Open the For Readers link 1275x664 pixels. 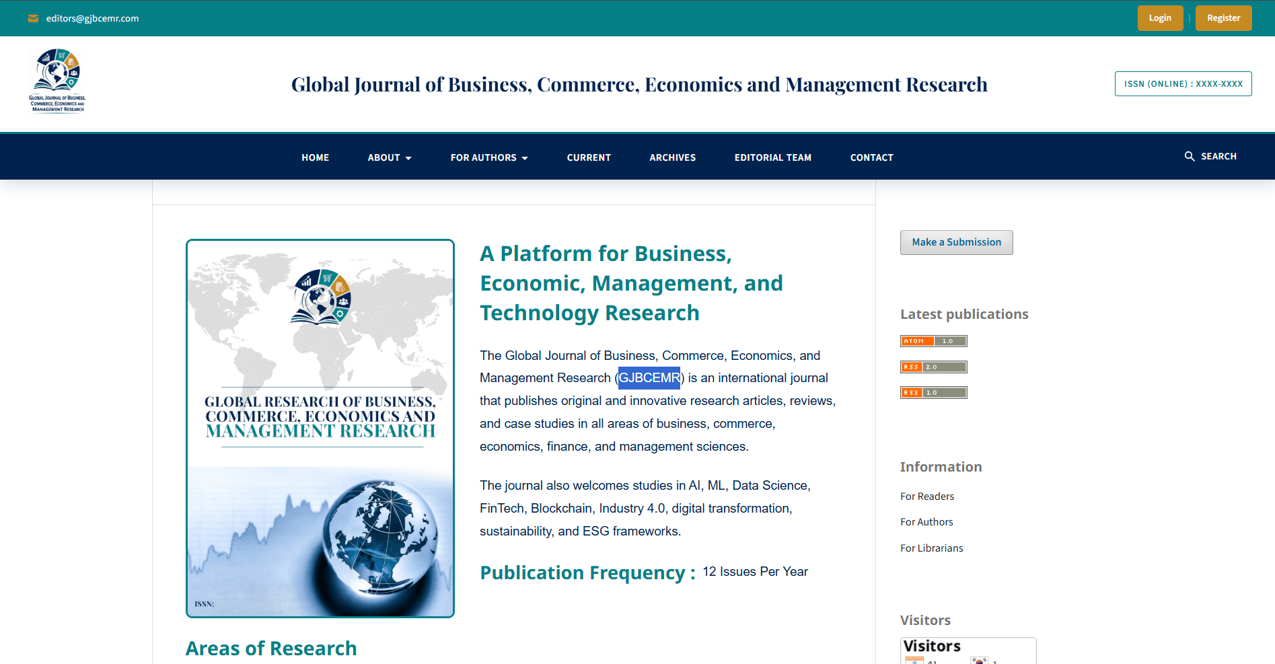927,496
